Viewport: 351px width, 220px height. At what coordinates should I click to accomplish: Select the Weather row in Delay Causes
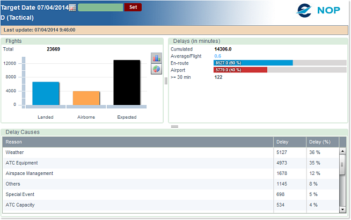coord(138,152)
